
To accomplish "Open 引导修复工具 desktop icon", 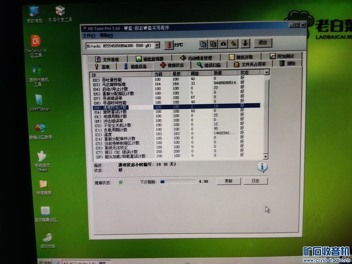I will pyautogui.click(x=60, y=13).
